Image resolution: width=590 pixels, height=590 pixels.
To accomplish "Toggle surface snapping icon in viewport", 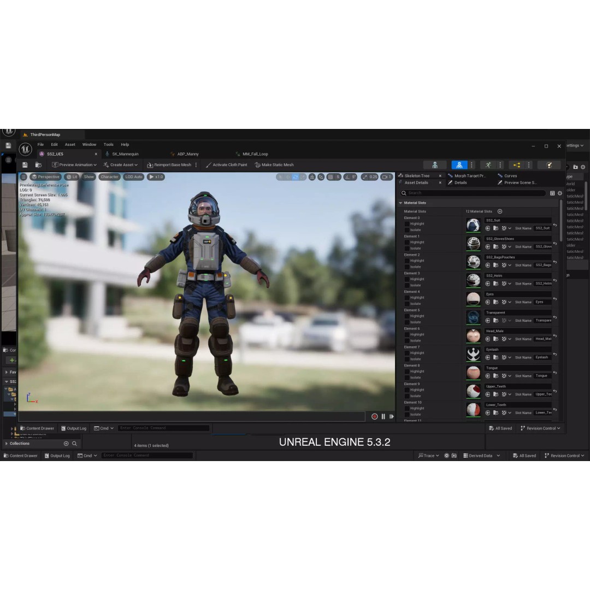I will point(321,177).
